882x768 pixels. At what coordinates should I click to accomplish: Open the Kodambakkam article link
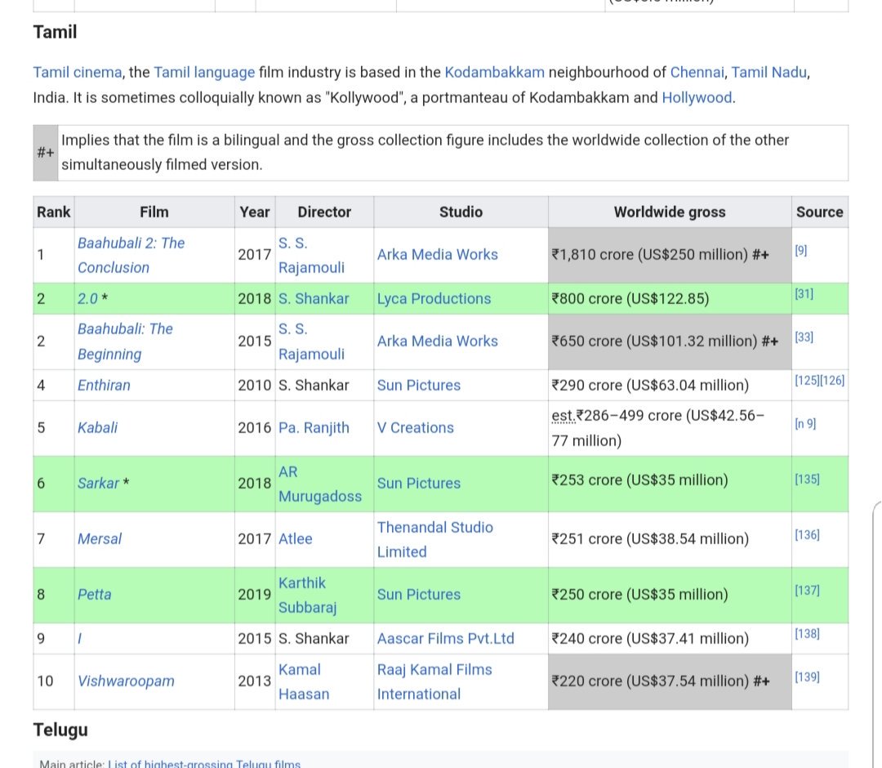[x=494, y=73]
